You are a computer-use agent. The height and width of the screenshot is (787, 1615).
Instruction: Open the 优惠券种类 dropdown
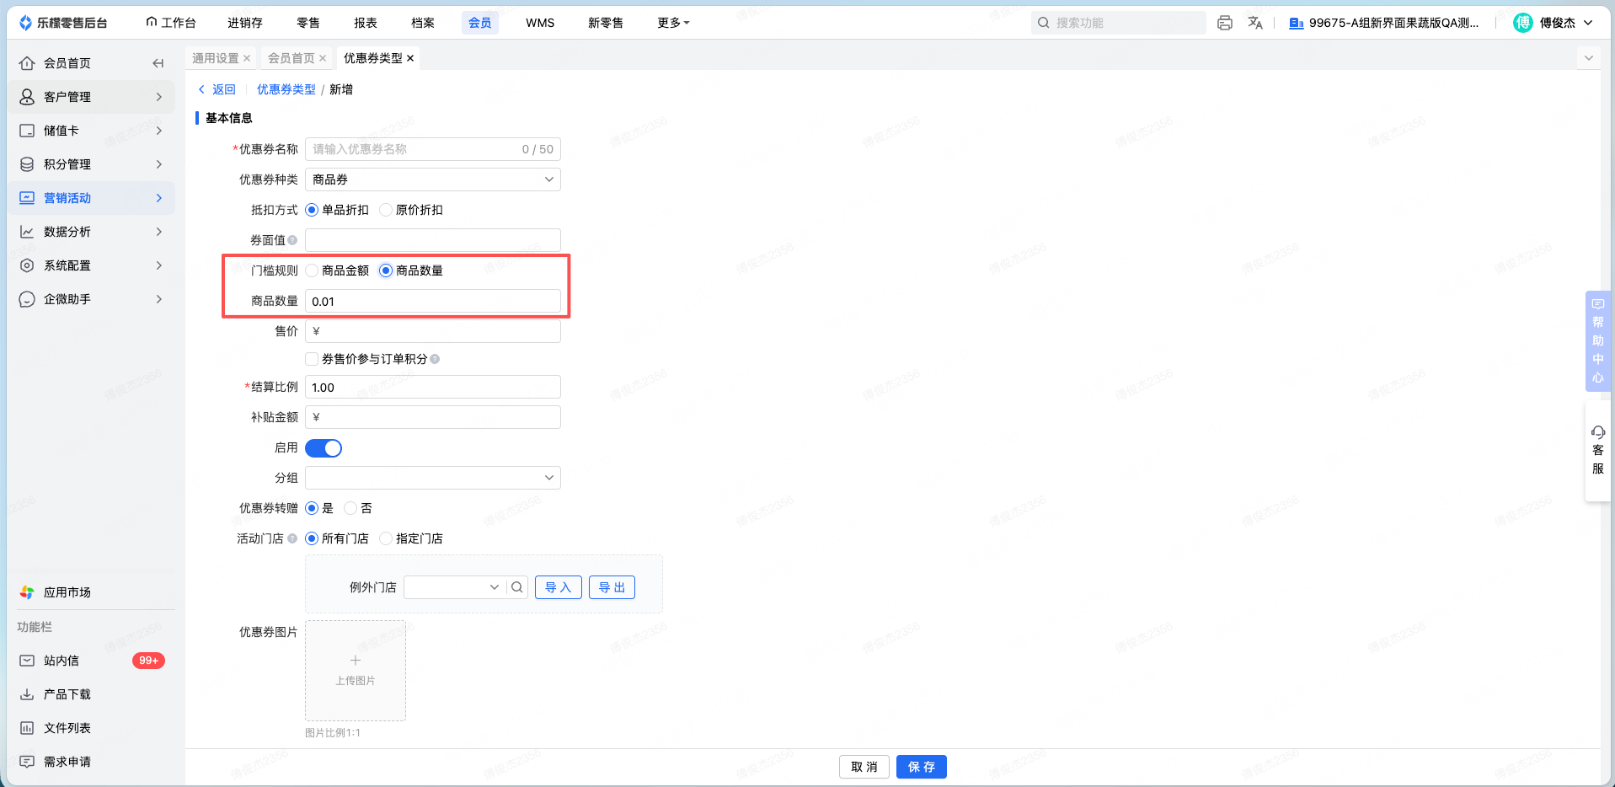tap(433, 179)
